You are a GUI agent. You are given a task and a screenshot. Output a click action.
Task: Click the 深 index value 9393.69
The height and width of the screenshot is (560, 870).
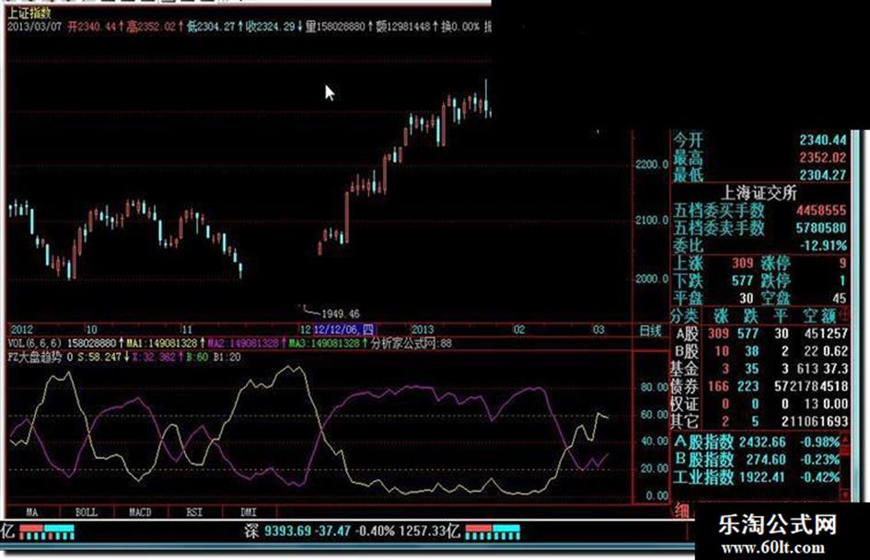click(x=287, y=531)
